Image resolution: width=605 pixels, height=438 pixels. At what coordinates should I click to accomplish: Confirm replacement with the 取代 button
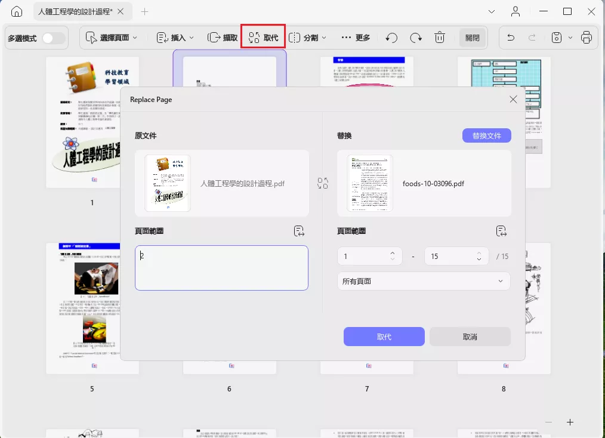coord(384,336)
